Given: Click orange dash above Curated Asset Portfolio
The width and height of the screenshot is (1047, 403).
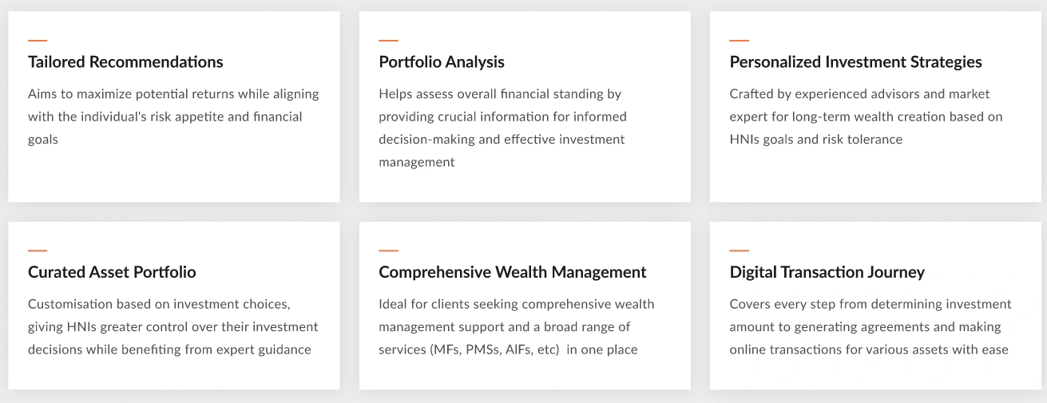Looking at the screenshot, I should coord(38,251).
